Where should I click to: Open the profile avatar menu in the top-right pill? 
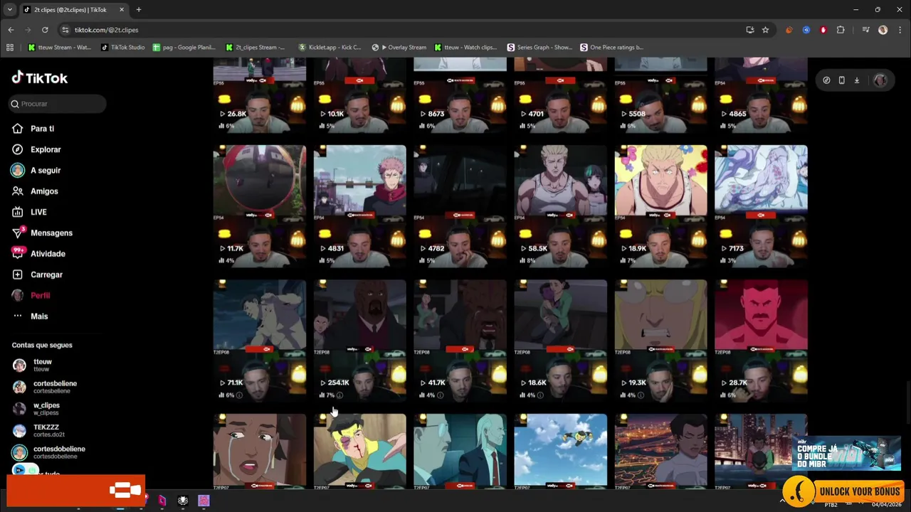880,80
